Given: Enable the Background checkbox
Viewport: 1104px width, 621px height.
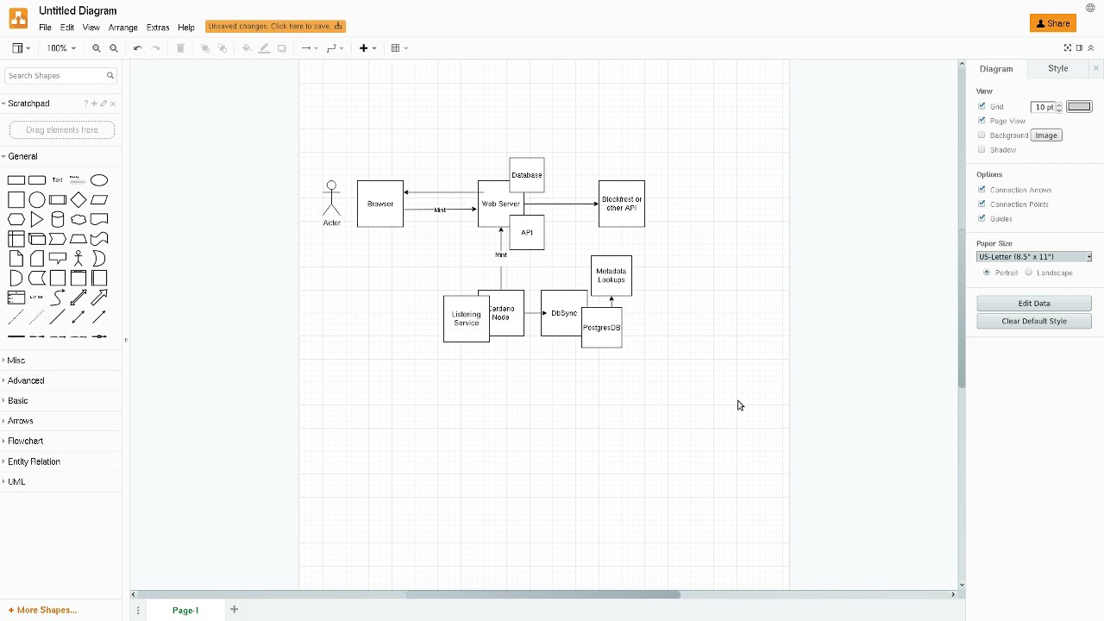Looking at the screenshot, I should (982, 135).
